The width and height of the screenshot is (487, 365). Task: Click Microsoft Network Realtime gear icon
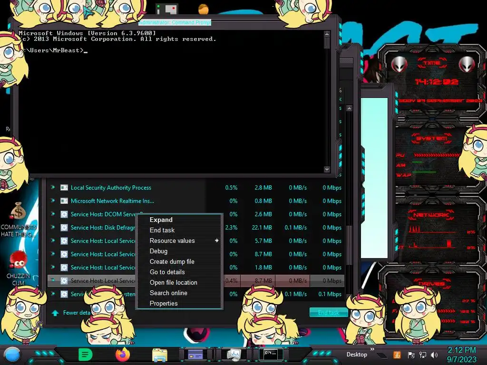point(64,201)
